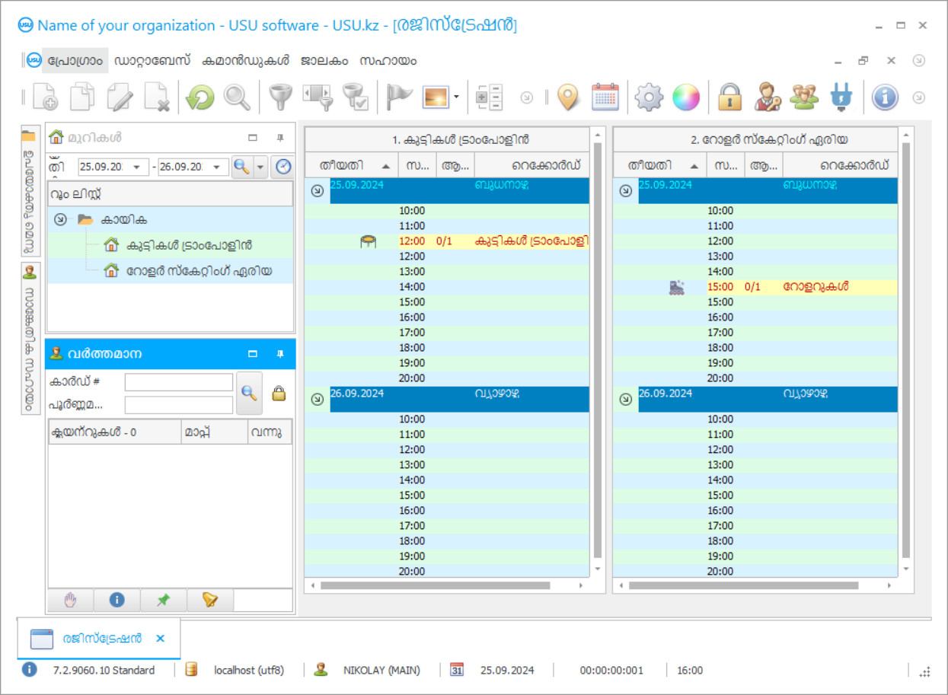Open the settings gear icon
Viewport: 948px width, 695px height.
649,97
